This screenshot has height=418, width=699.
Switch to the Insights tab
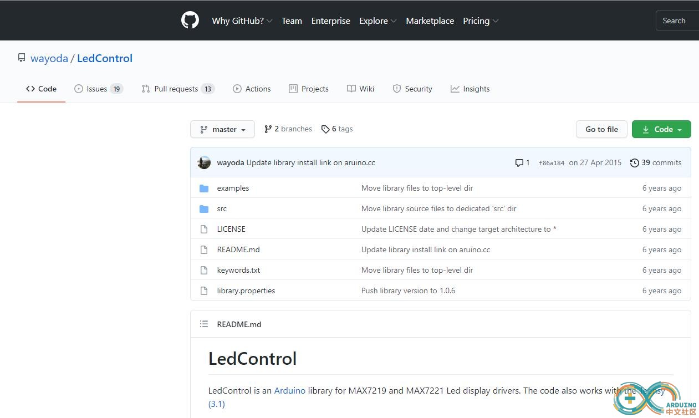(470, 89)
